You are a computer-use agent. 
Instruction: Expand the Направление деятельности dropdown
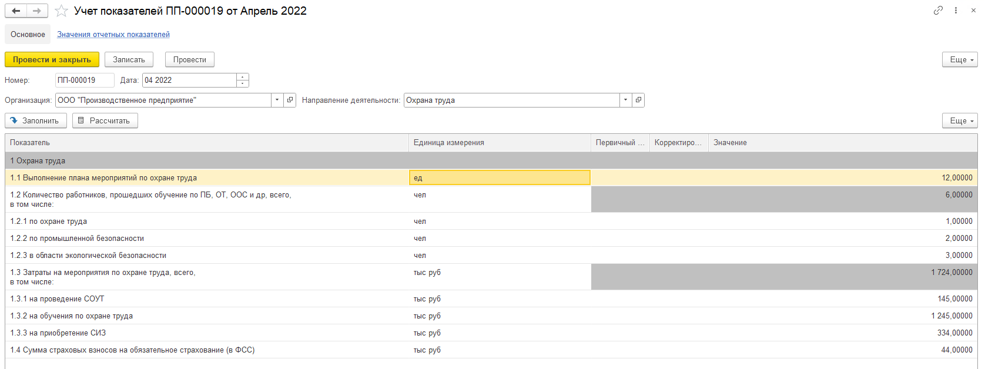pyautogui.click(x=625, y=100)
